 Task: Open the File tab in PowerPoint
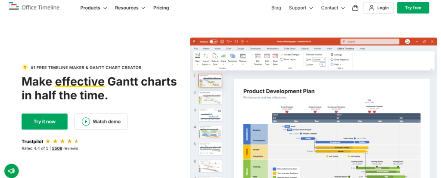click(x=196, y=49)
